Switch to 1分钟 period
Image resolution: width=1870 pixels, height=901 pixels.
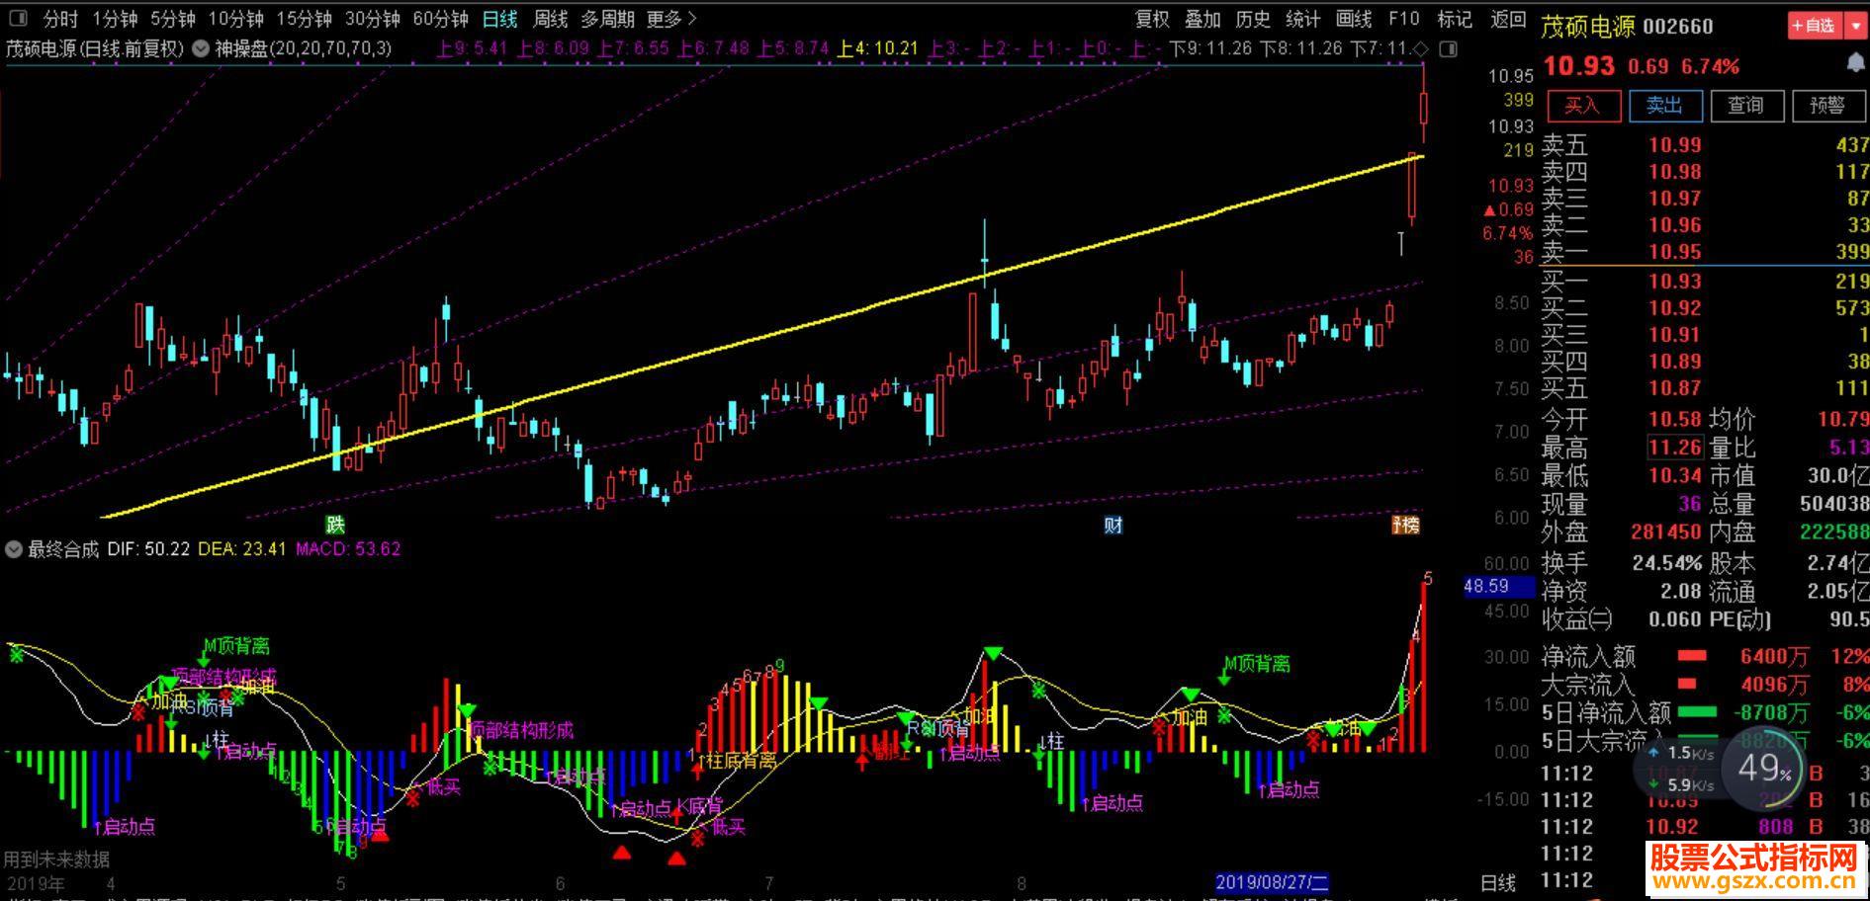coord(115,20)
